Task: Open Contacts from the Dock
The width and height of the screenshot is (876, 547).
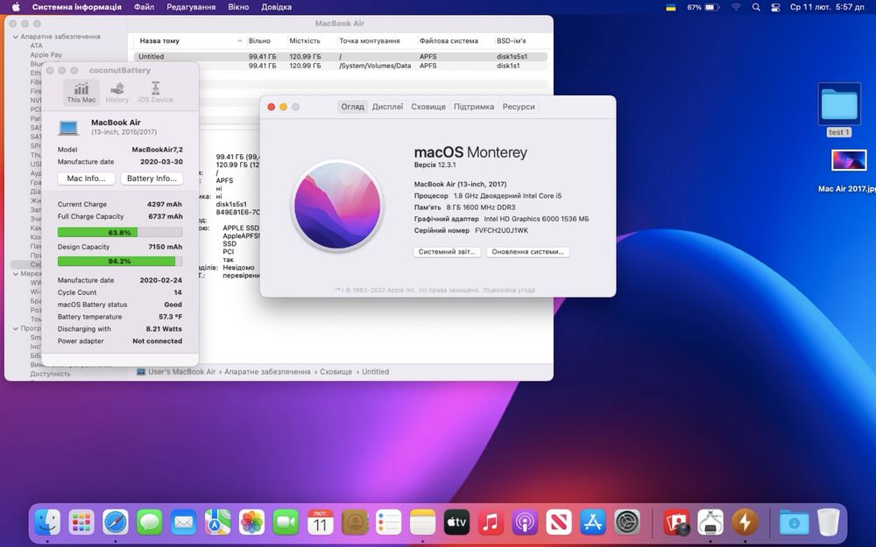Action: pos(354,522)
